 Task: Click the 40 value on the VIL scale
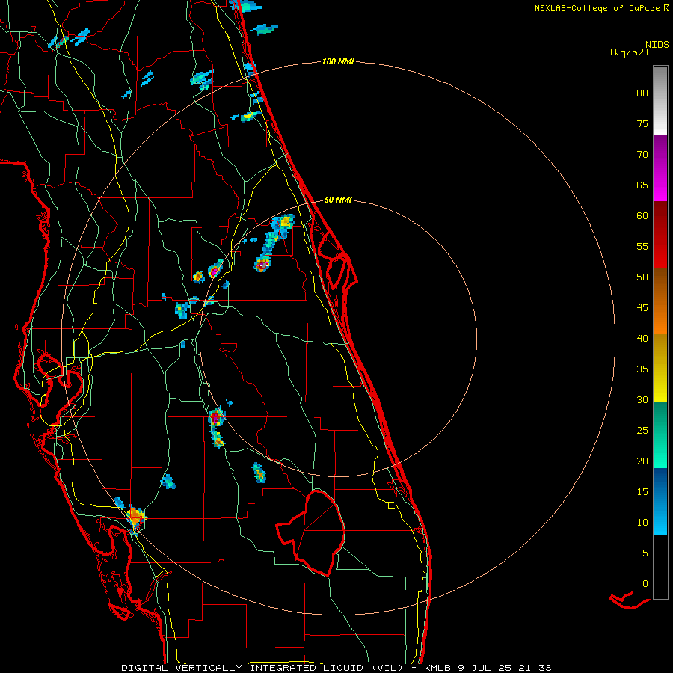[642, 338]
